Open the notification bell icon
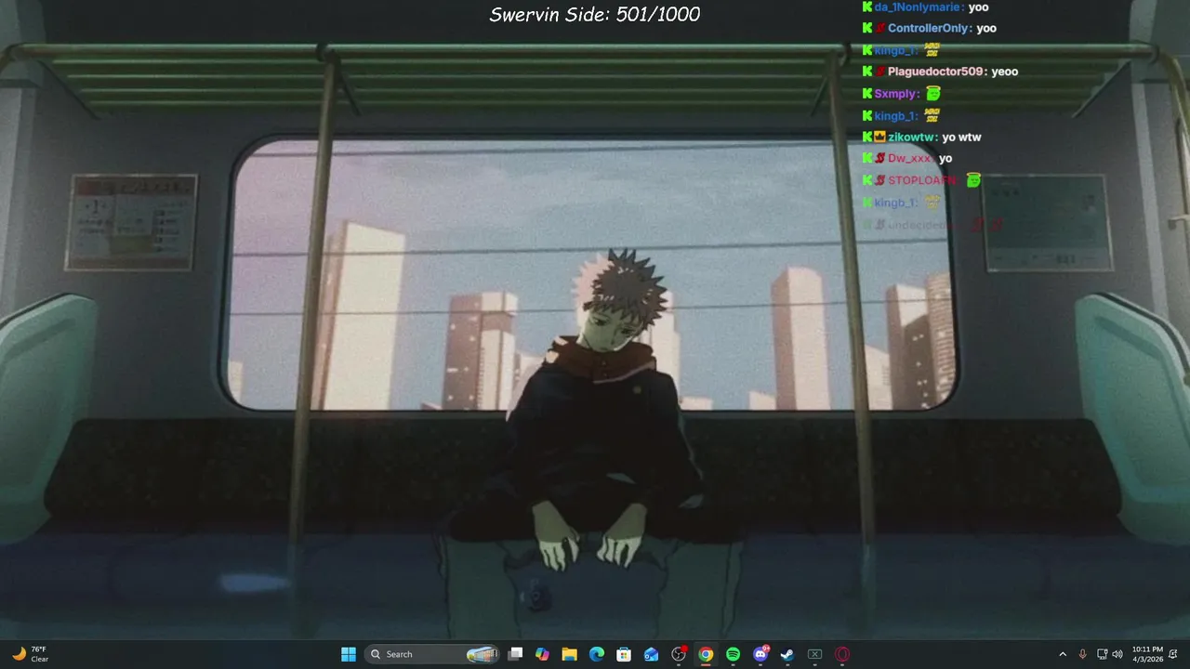 (x=1173, y=654)
